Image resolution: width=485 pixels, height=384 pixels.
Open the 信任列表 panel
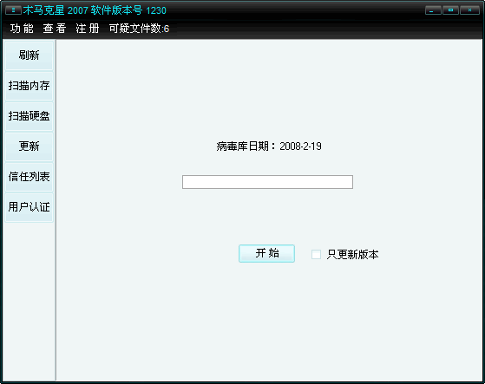pos(29,177)
